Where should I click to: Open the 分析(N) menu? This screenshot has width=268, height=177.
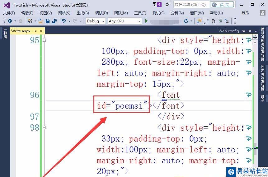click(177, 13)
